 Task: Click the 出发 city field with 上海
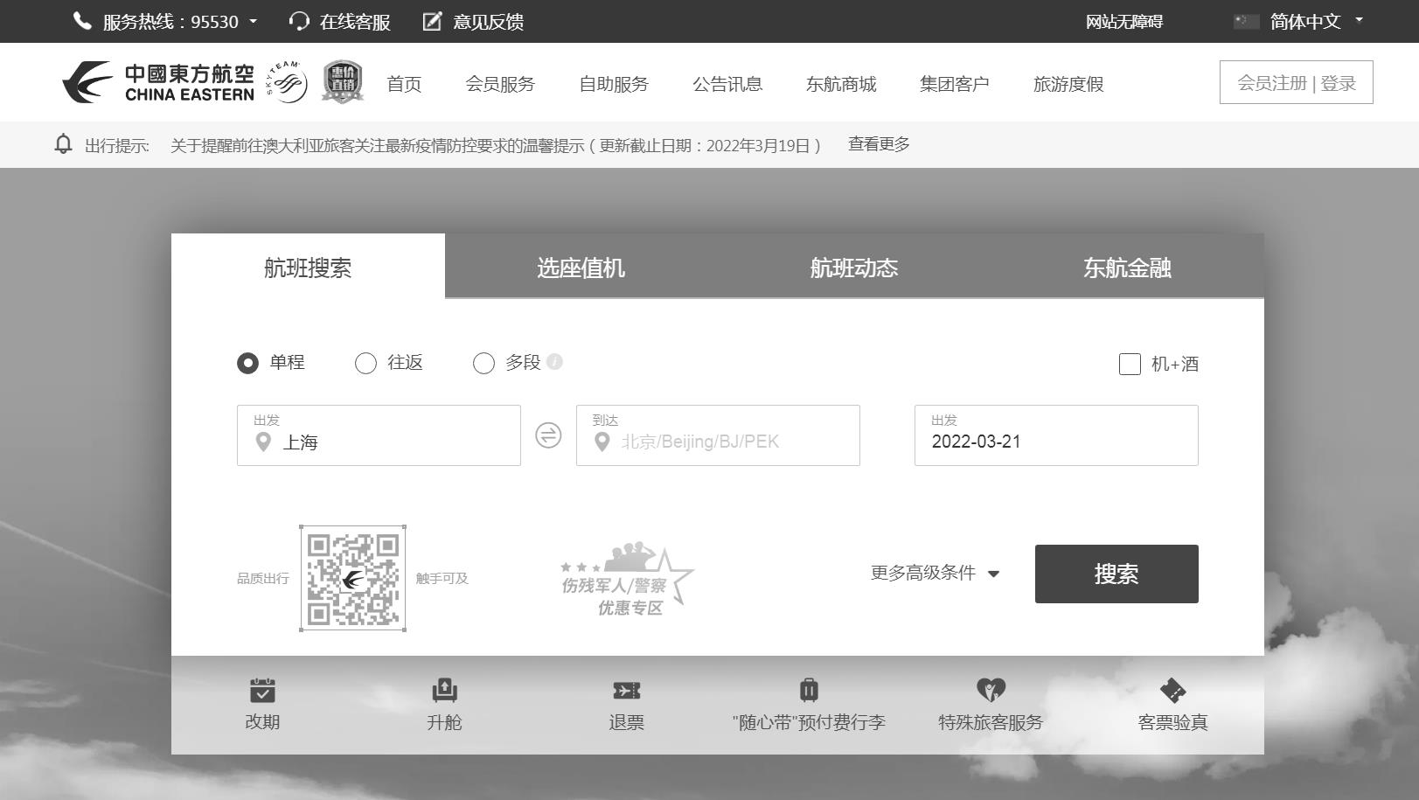[x=379, y=435]
